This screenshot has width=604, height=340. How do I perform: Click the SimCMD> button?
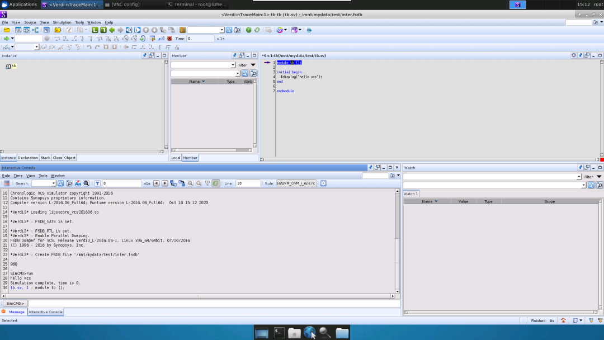(x=15, y=304)
